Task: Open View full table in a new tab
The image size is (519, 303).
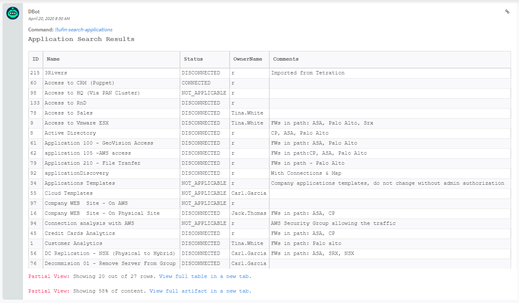Action: tap(205, 276)
